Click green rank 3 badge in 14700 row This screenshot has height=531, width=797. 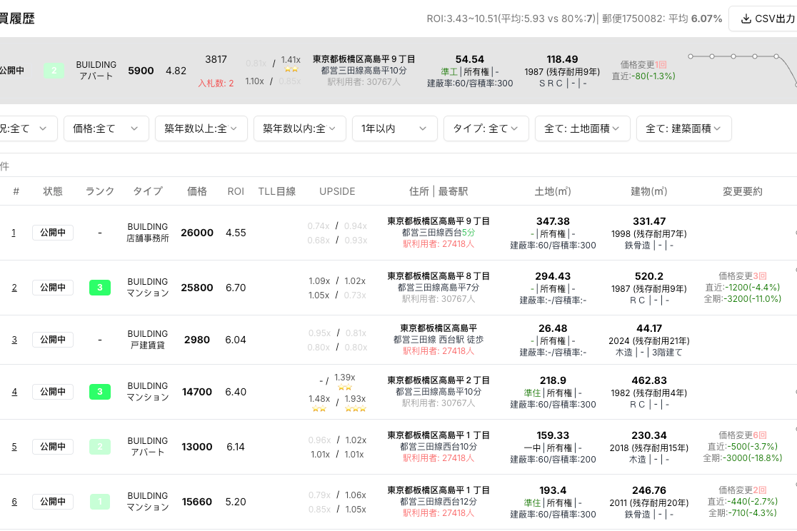click(x=100, y=392)
